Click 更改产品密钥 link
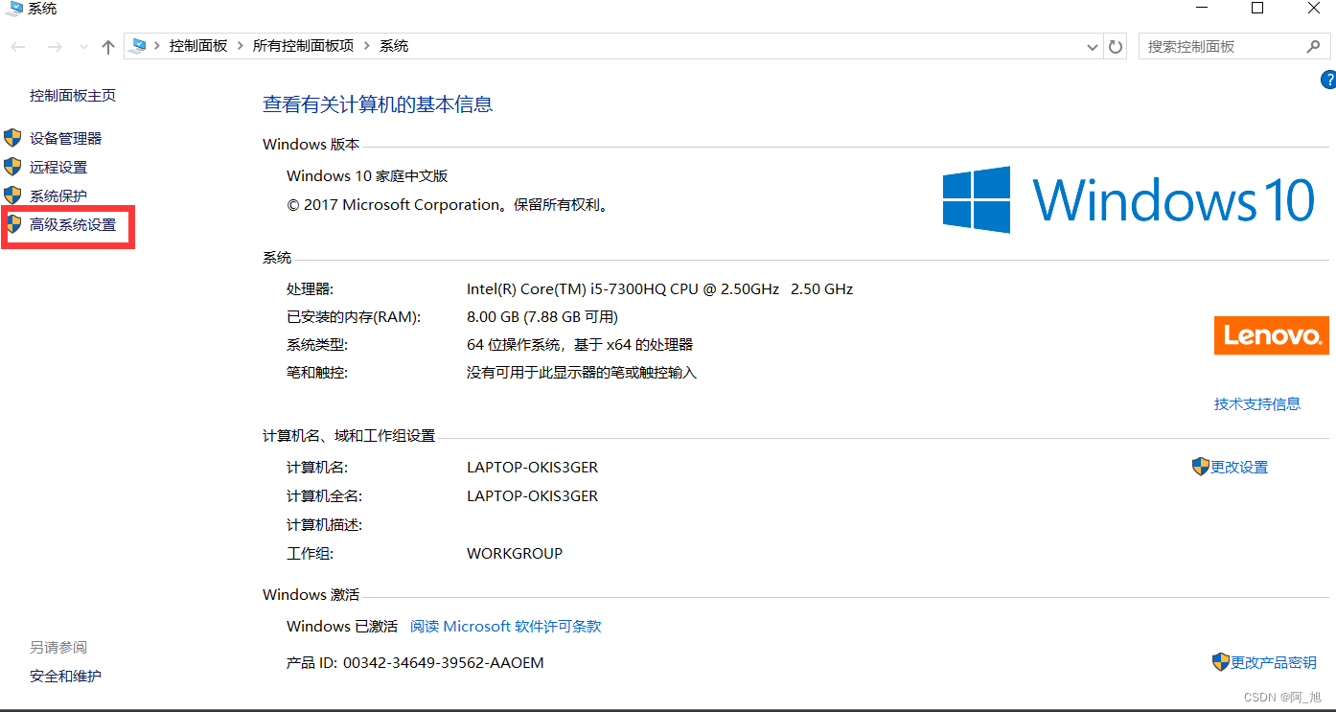Screen dimensions: 1336x712 click(x=1274, y=662)
